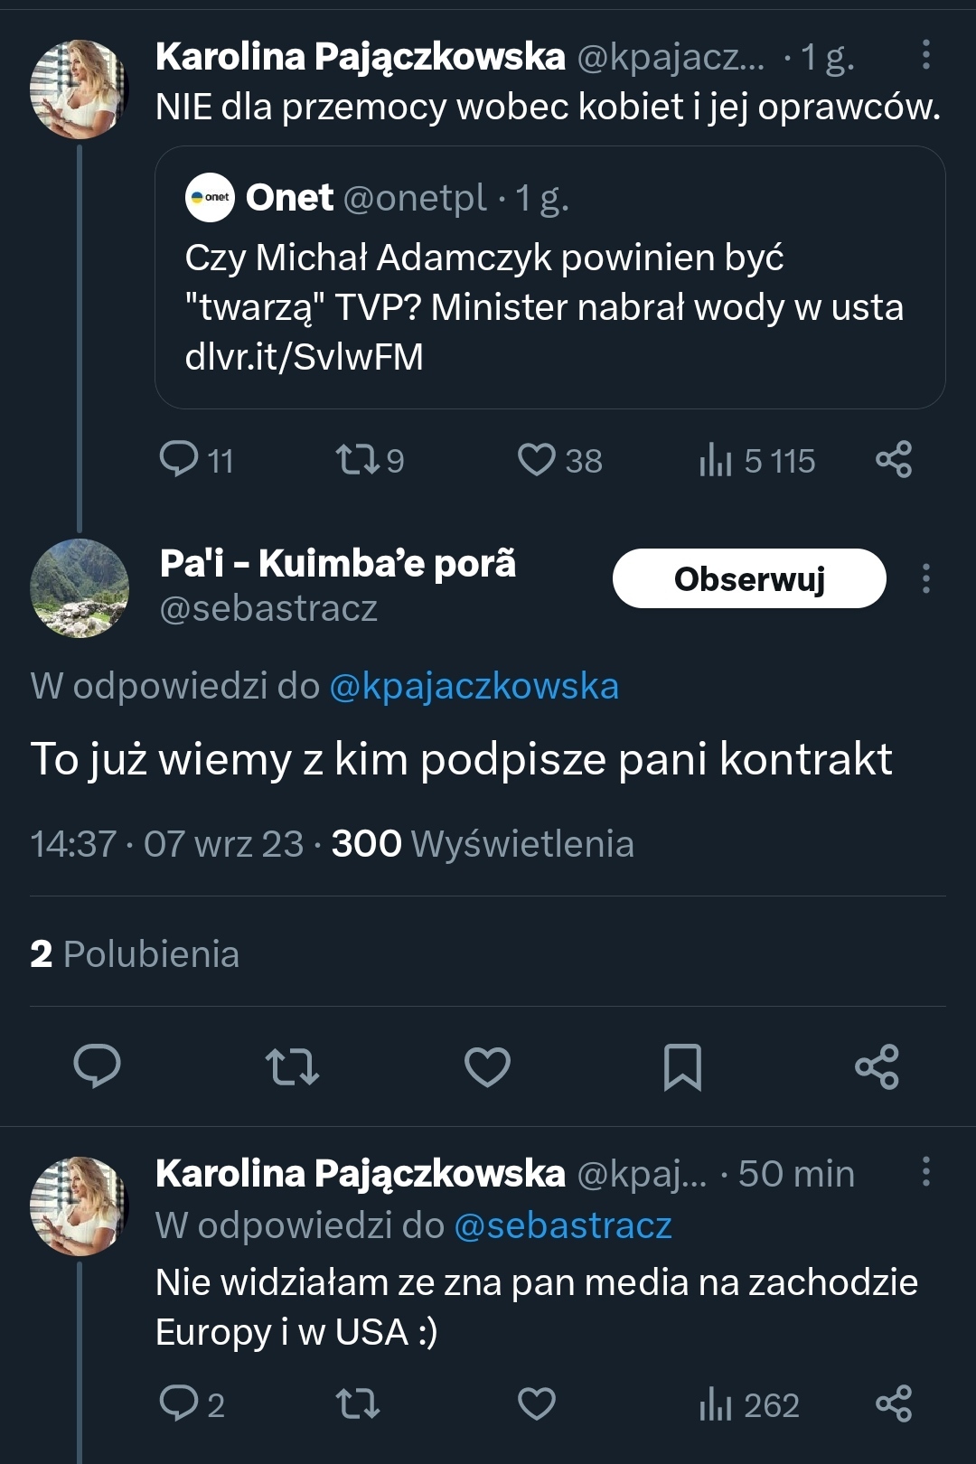This screenshot has width=976, height=1464.
Task: Reply to the main sebastracz tweet
Action: pyautogui.click(x=97, y=1066)
